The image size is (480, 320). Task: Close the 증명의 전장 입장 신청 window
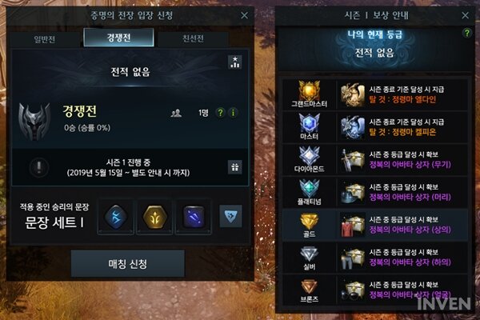click(x=244, y=15)
